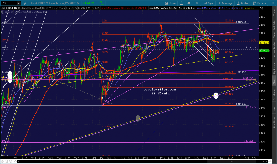Click the $2141.37 price level label
This screenshot has height=164, width=277.
click(241, 104)
